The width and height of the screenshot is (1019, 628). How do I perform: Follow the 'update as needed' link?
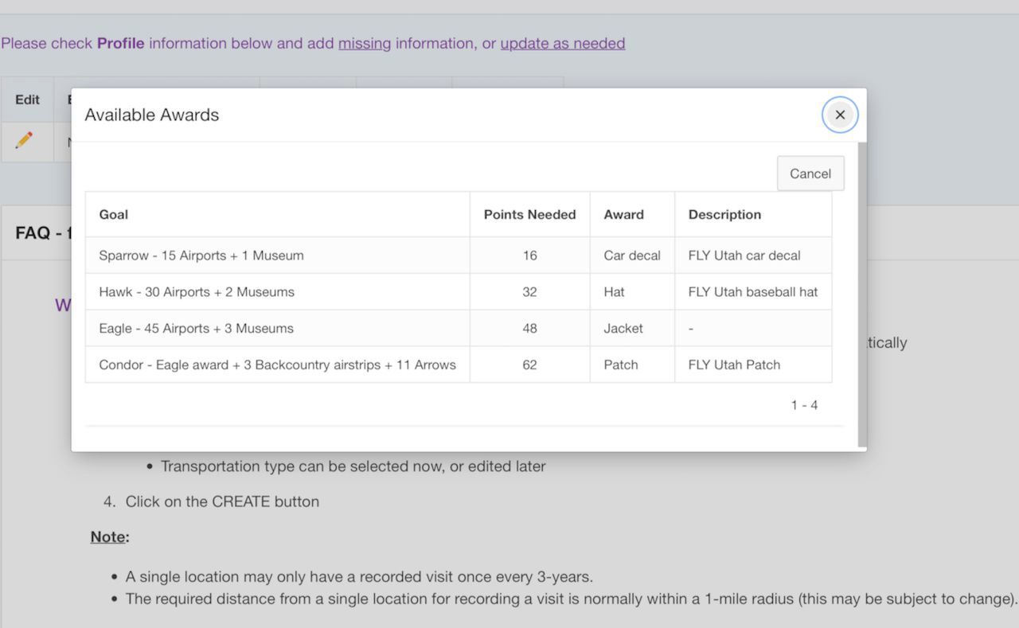click(x=562, y=43)
